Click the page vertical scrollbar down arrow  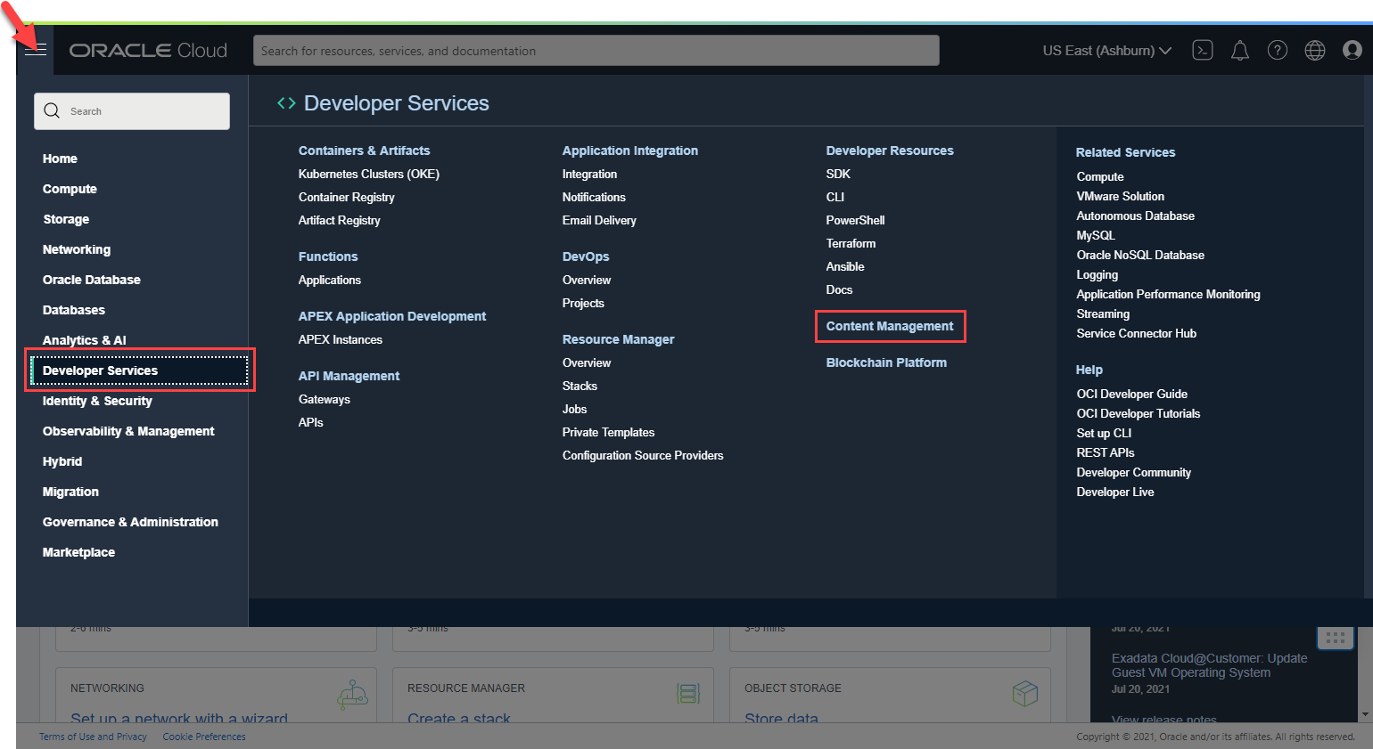[1365, 714]
